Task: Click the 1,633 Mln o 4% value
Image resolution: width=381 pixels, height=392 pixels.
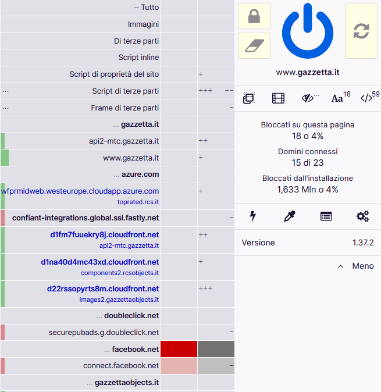Action: [308, 190]
